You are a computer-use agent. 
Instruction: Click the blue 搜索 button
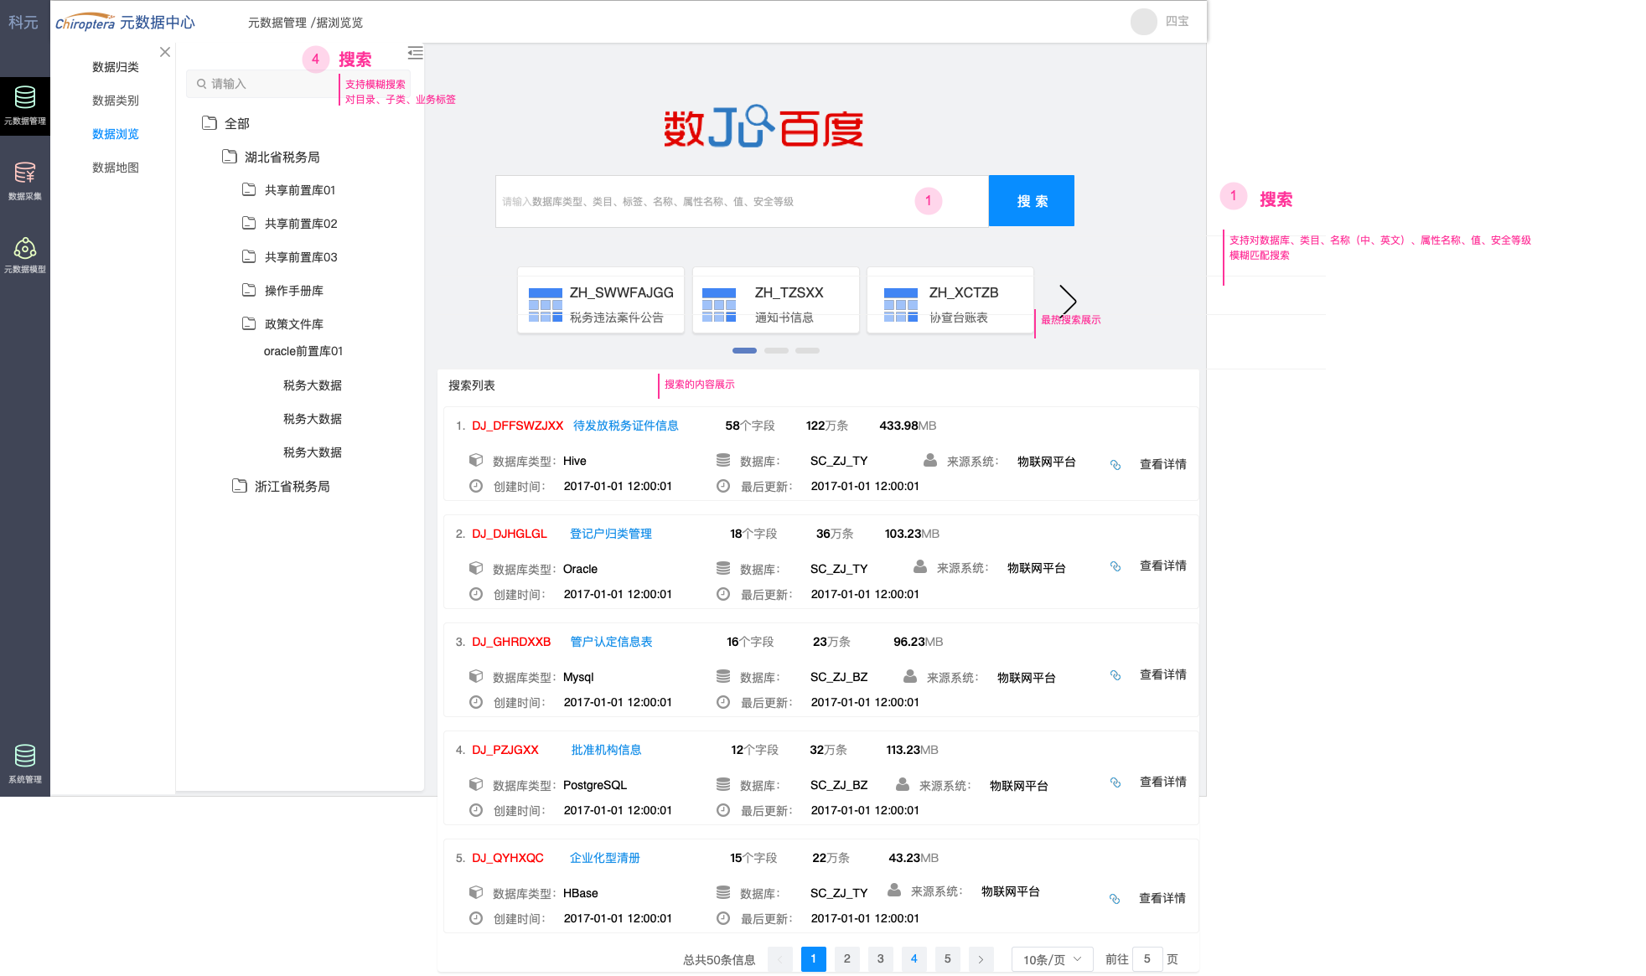point(1032,201)
